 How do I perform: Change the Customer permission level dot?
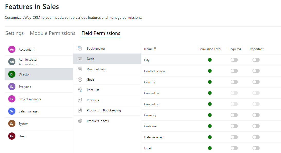210,126
